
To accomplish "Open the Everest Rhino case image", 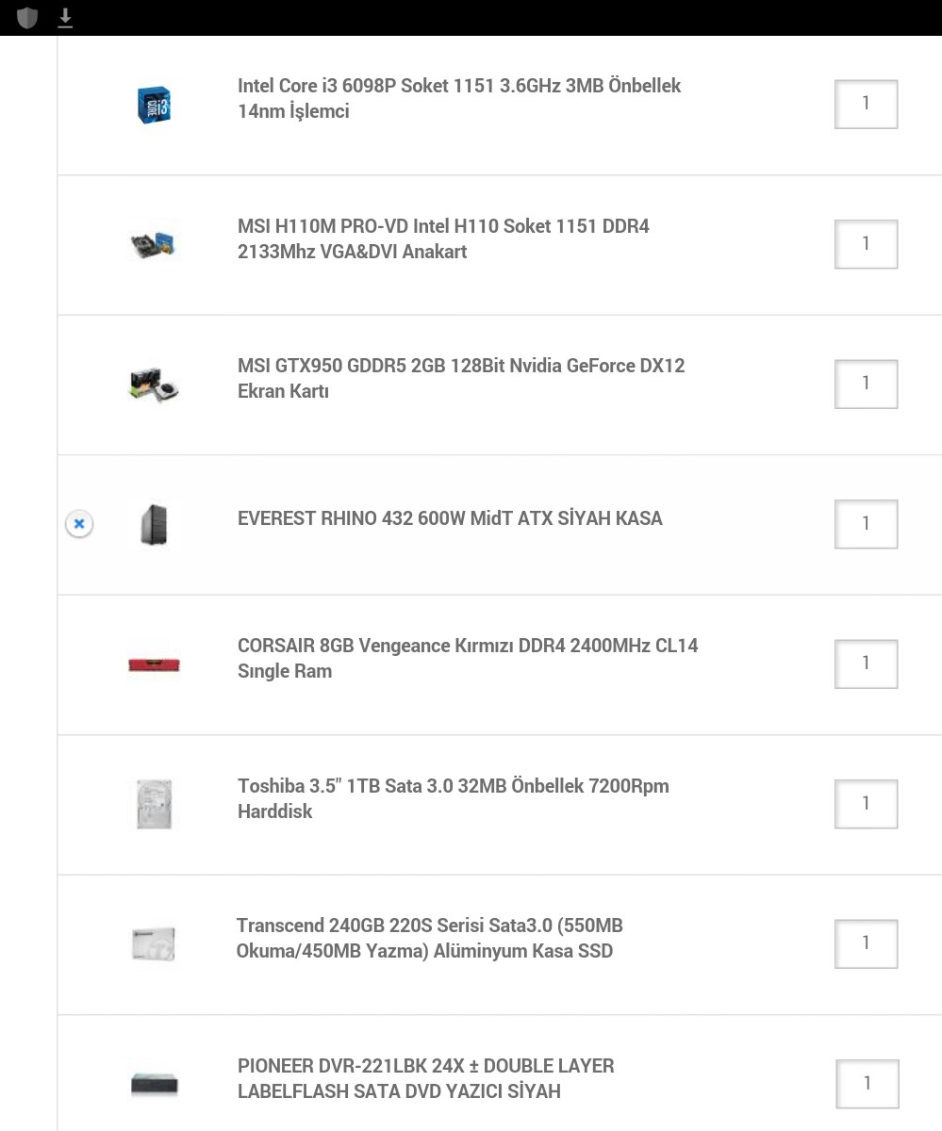I will [x=154, y=524].
